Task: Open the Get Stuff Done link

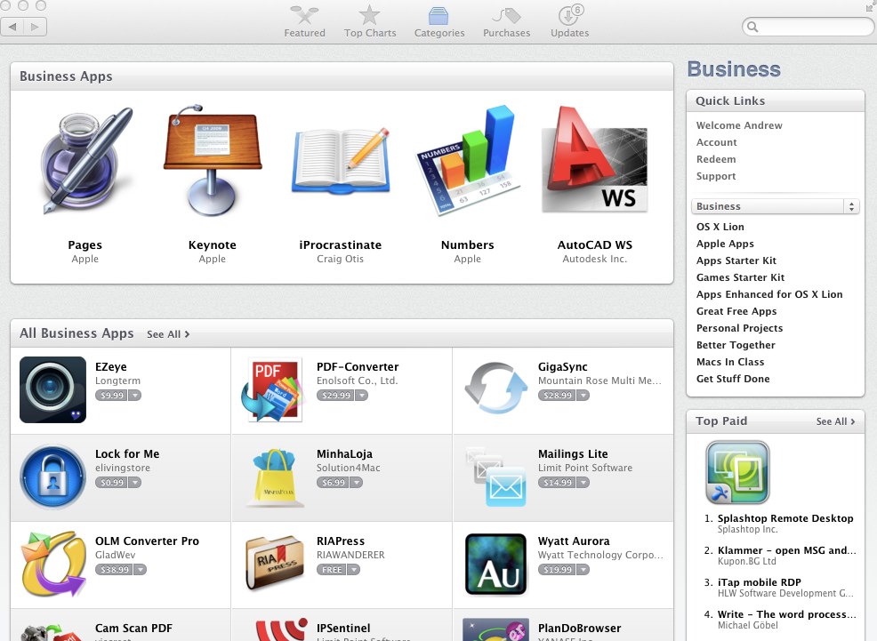Action: tap(733, 379)
